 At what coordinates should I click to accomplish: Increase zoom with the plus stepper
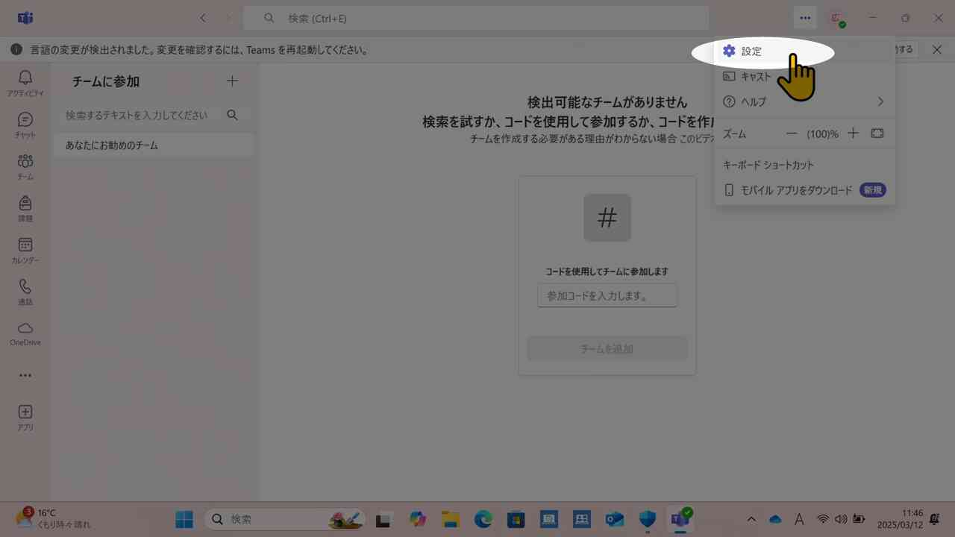coord(853,133)
